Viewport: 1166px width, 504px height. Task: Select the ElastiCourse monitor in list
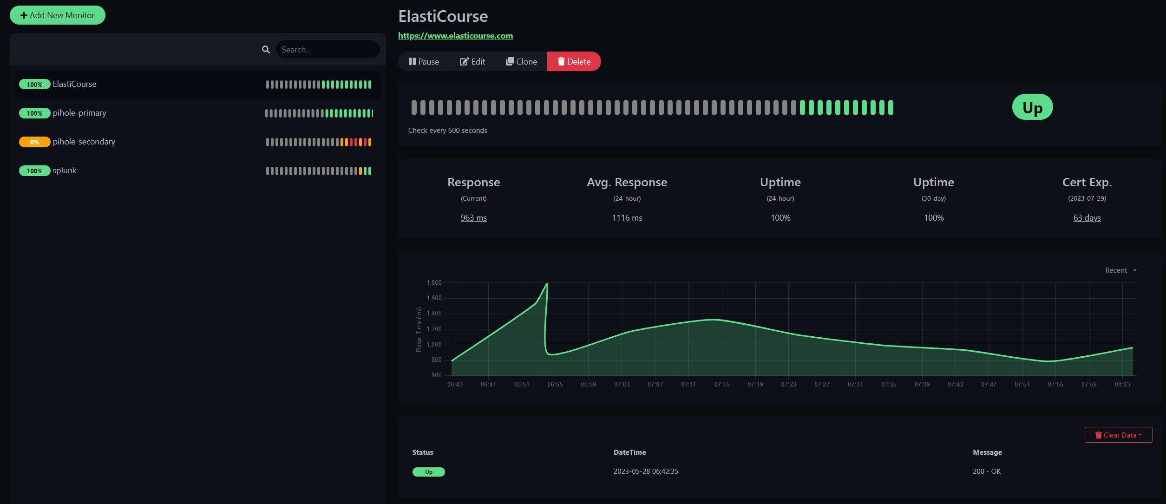tap(198, 85)
